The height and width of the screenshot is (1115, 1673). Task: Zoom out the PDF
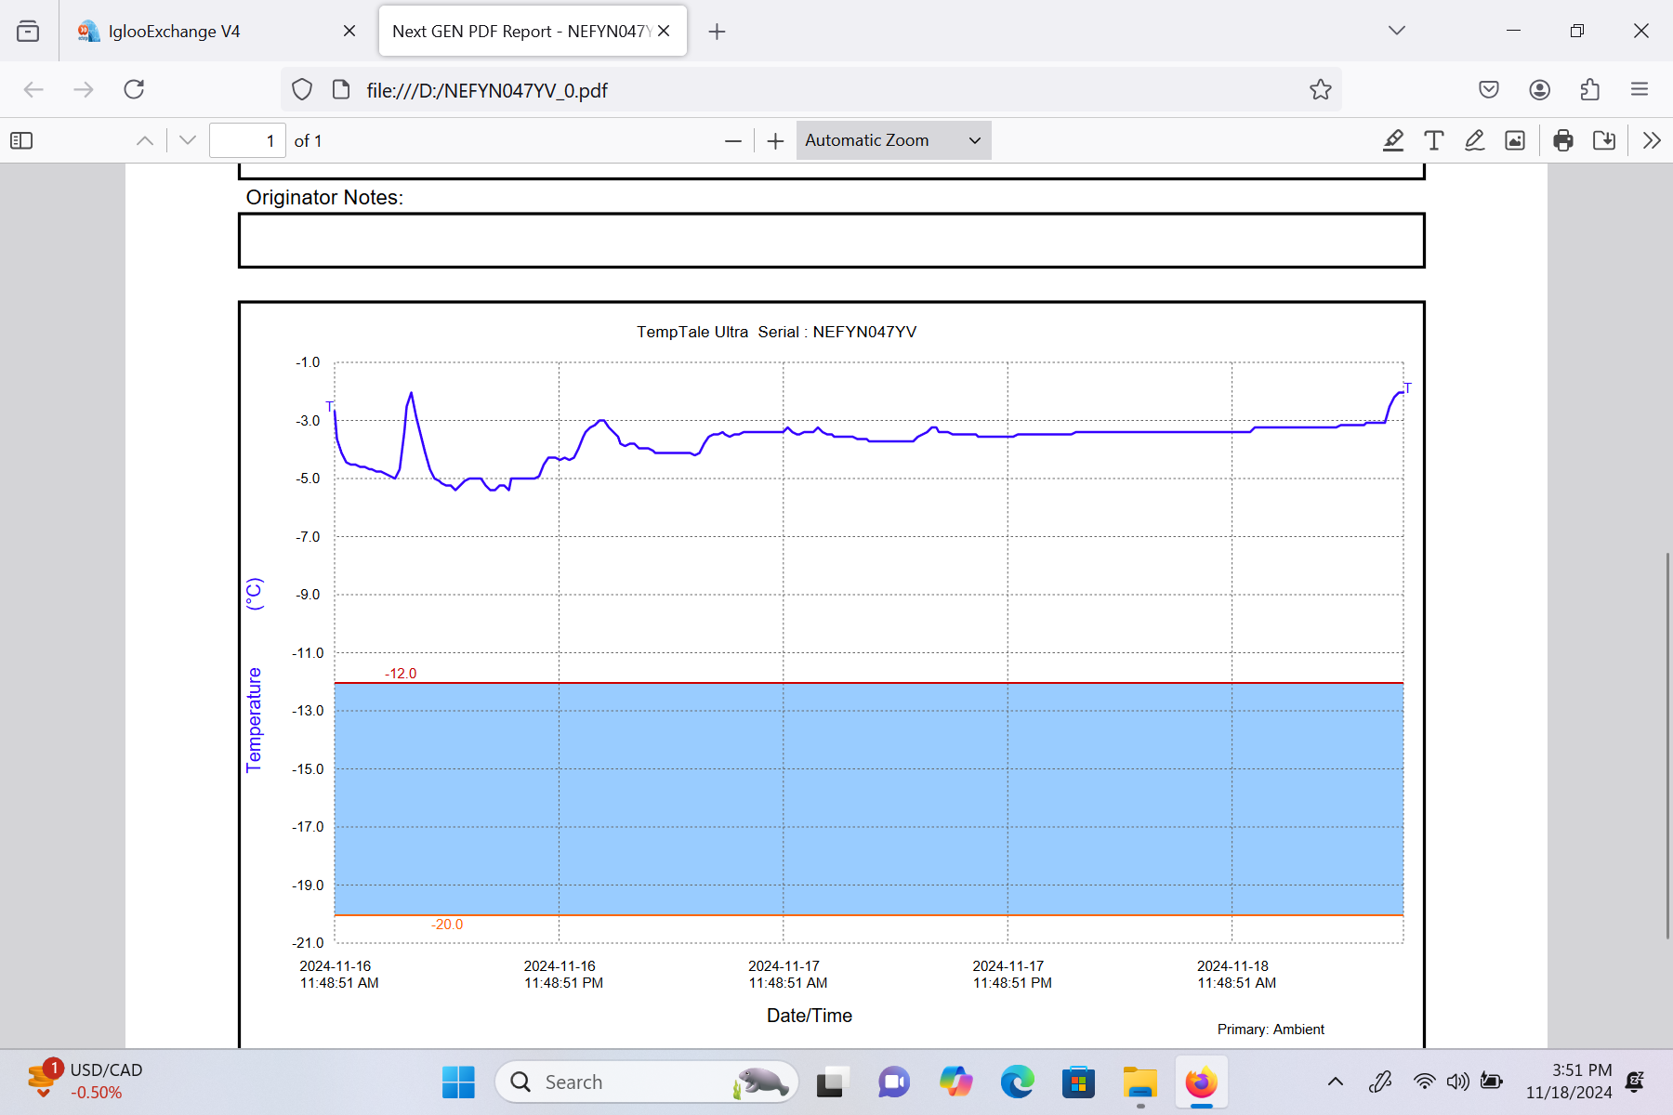[x=733, y=140]
